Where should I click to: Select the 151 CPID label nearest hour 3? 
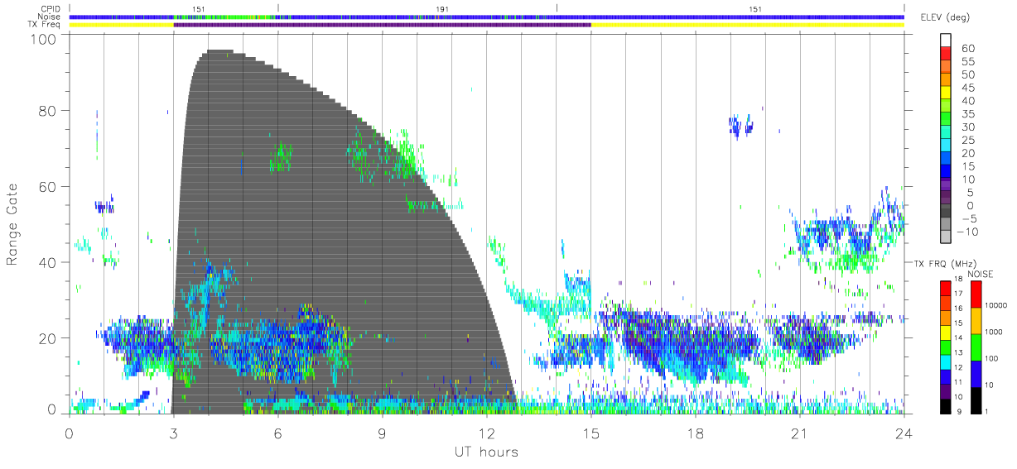(x=199, y=8)
